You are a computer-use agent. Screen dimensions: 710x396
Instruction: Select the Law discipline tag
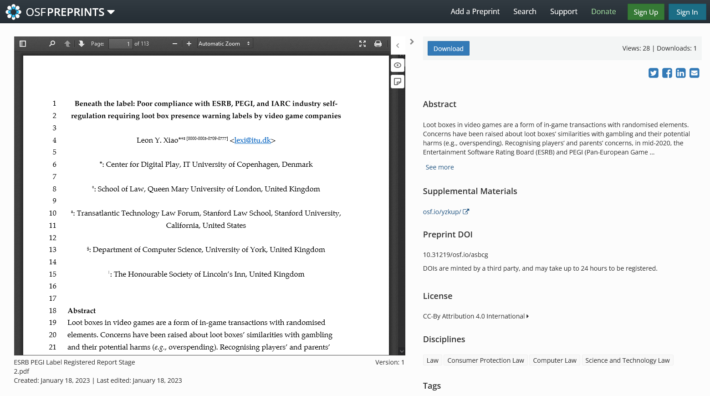tap(433, 360)
